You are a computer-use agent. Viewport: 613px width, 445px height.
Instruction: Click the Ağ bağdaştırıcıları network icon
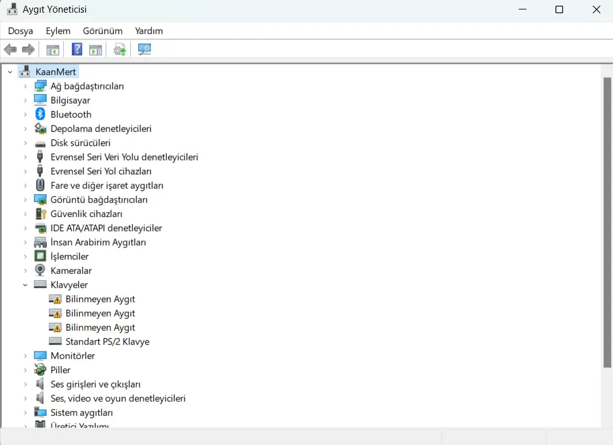40,86
